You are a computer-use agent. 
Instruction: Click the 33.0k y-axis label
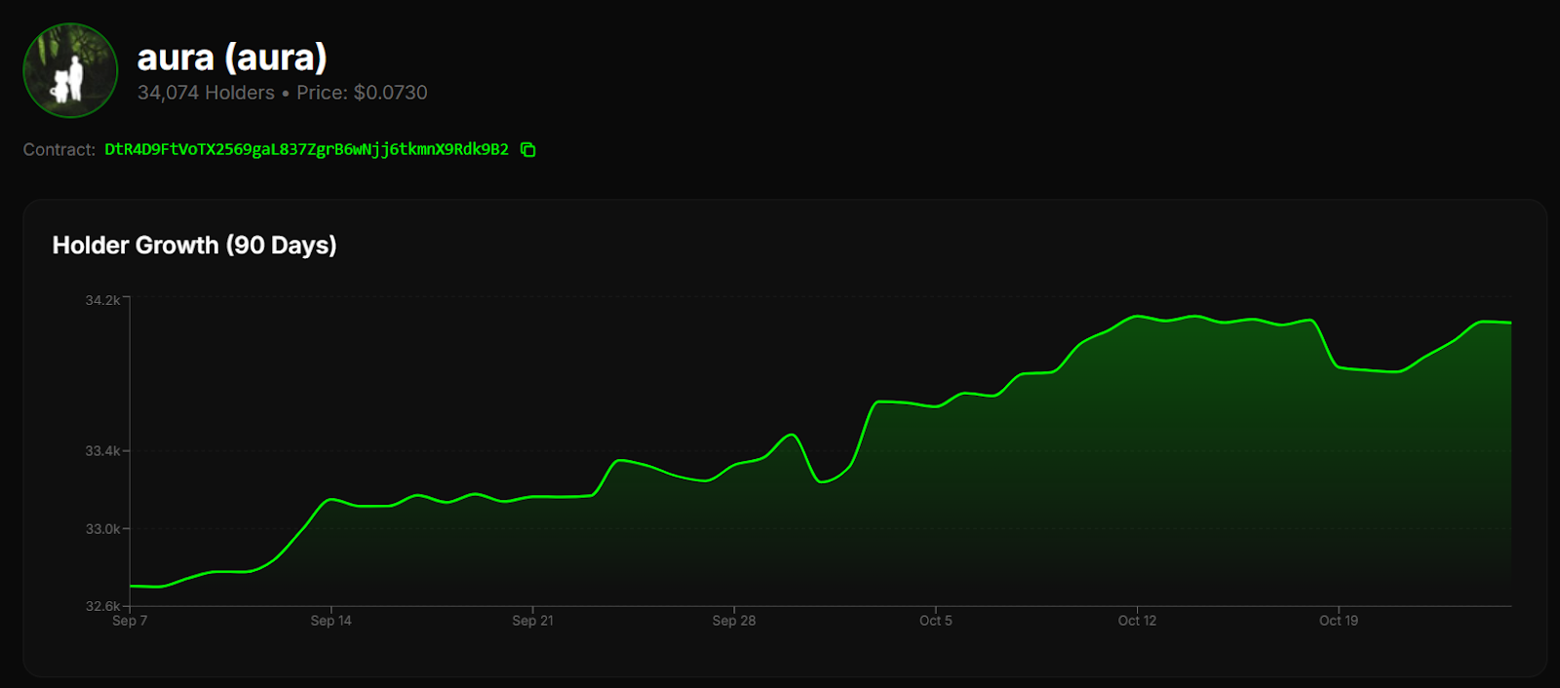(x=102, y=529)
